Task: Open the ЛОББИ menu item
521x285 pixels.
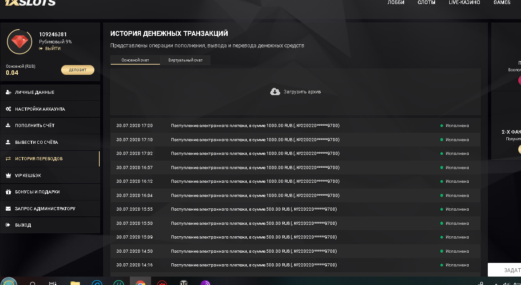Action: pyautogui.click(x=396, y=3)
